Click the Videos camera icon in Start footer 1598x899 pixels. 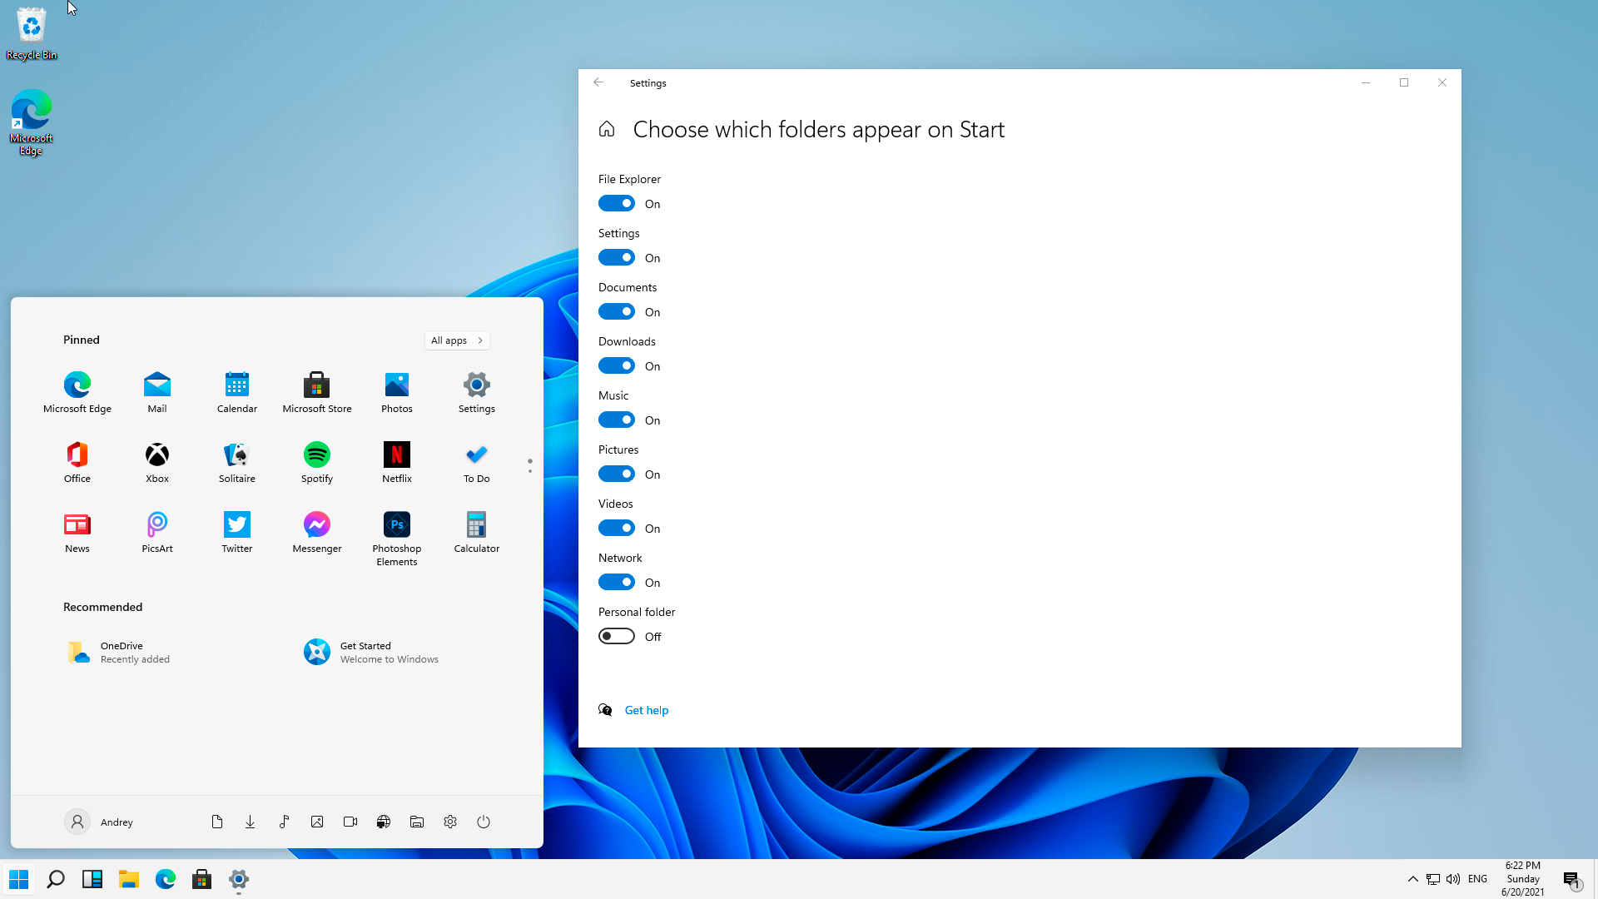tap(350, 822)
